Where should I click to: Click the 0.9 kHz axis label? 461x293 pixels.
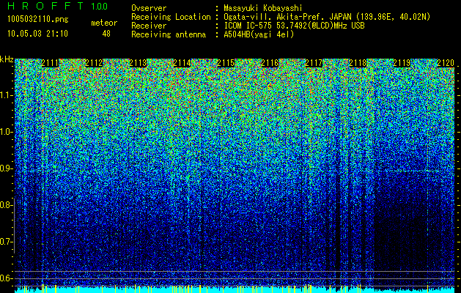pos(7,168)
